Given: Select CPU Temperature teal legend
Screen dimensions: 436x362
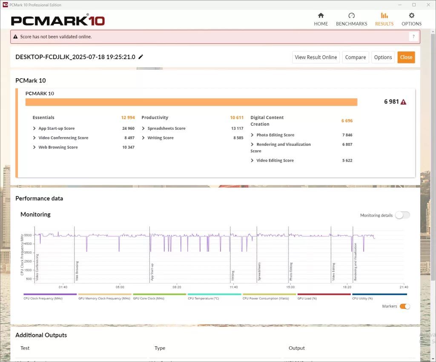Looking at the screenshot, I should pyautogui.click(x=214, y=296).
